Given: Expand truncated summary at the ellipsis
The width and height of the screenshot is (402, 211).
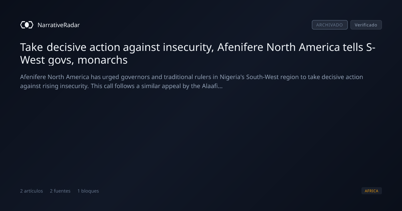Looking at the screenshot, I should (220, 86).
